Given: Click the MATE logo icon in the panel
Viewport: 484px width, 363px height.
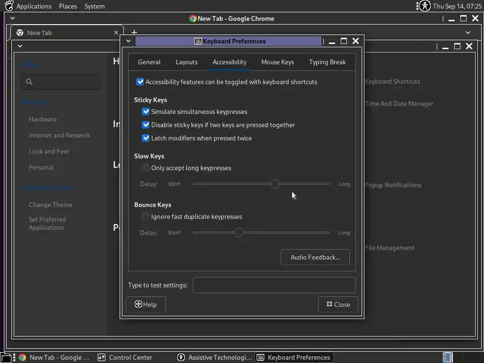Looking at the screenshot, I should pos(9,6).
